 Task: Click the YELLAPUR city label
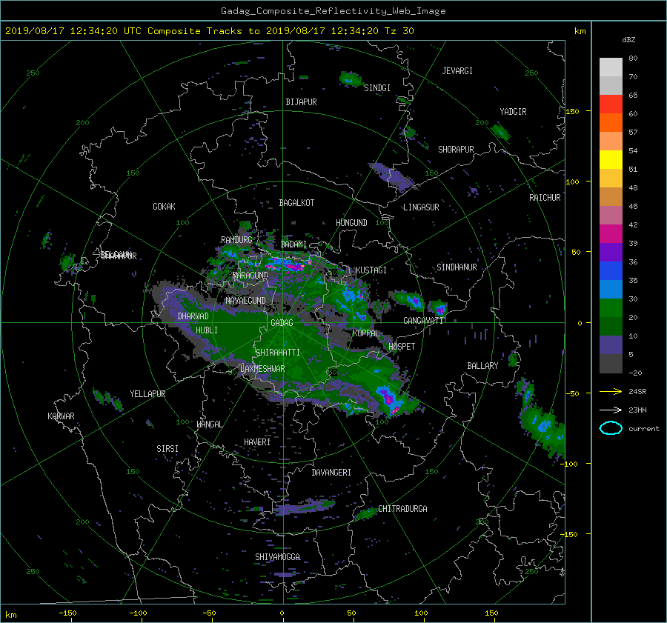pyautogui.click(x=147, y=394)
